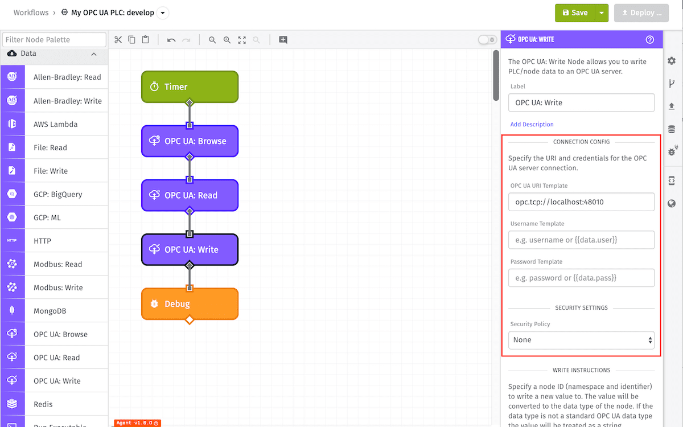The width and height of the screenshot is (683, 427).
Task: Click the Deploy button
Action: [x=641, y=13]
